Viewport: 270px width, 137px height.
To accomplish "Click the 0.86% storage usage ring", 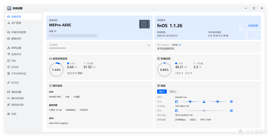I will pyautogui.click(x=164, y=70).
